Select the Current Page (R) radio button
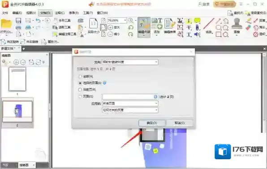The width and height of the screenshot is (267, 169). pyautogui.click(x=80, y=89)
